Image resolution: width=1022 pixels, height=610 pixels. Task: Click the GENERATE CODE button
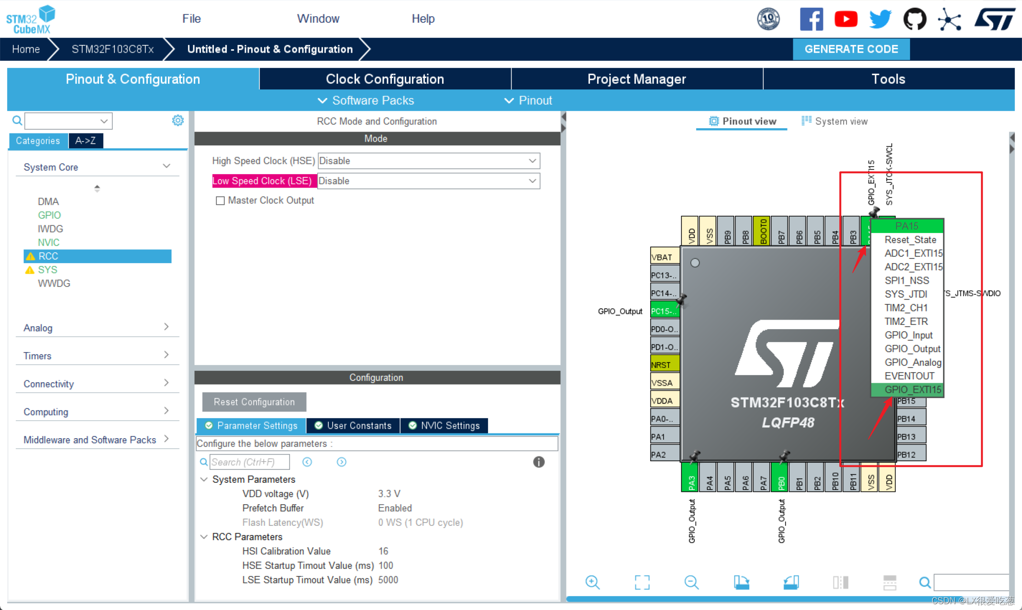point(851,49)
